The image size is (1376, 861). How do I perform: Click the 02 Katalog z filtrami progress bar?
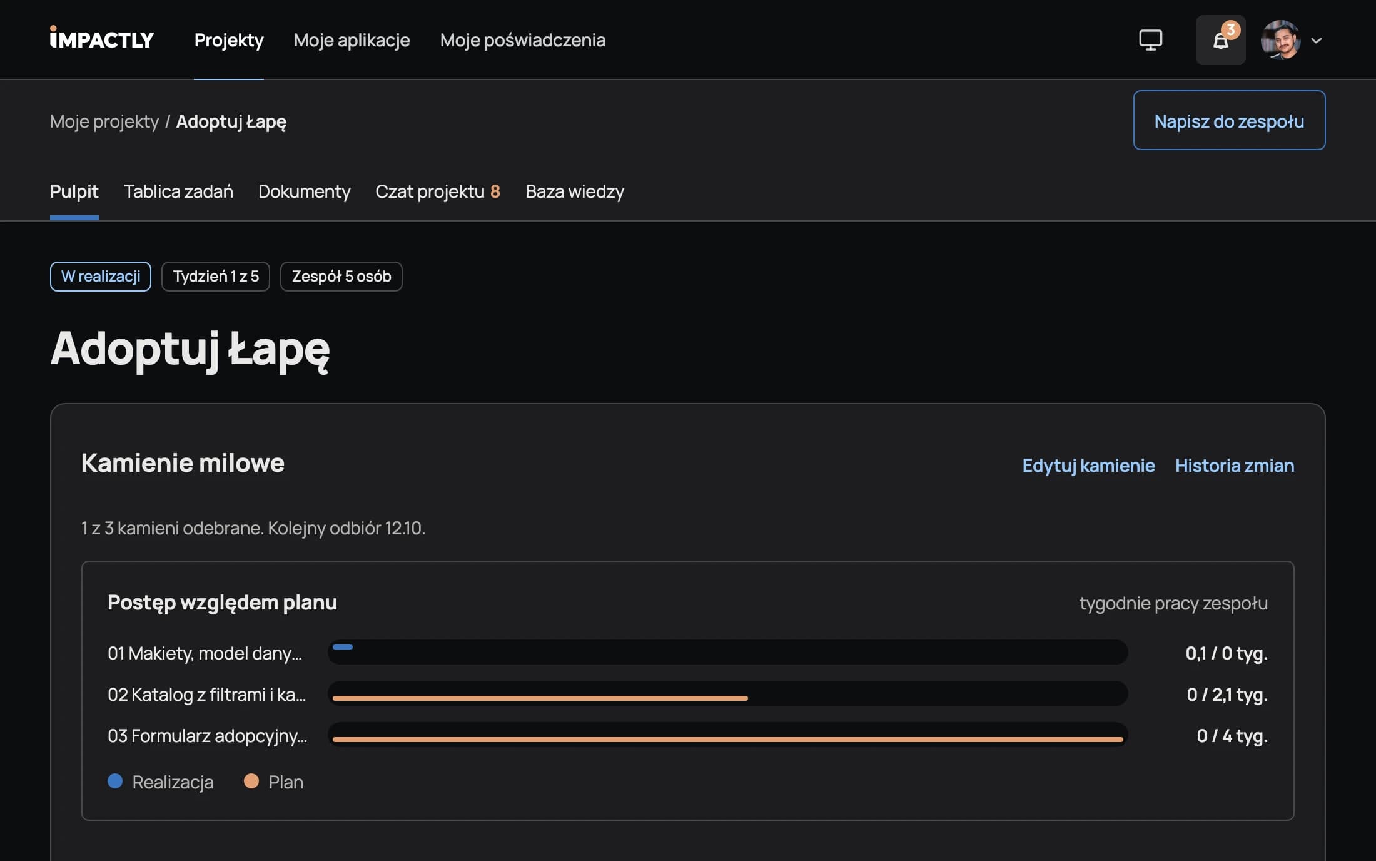pyautogui.click(x=728, y=693)
